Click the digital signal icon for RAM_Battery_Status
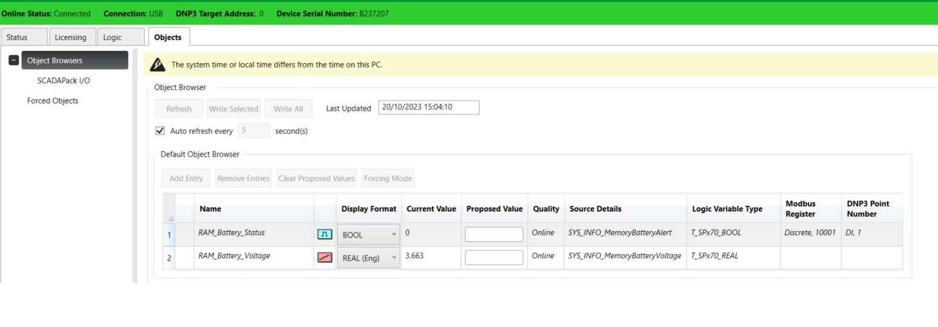The image size is (938, 327). [x=326, y=234]
